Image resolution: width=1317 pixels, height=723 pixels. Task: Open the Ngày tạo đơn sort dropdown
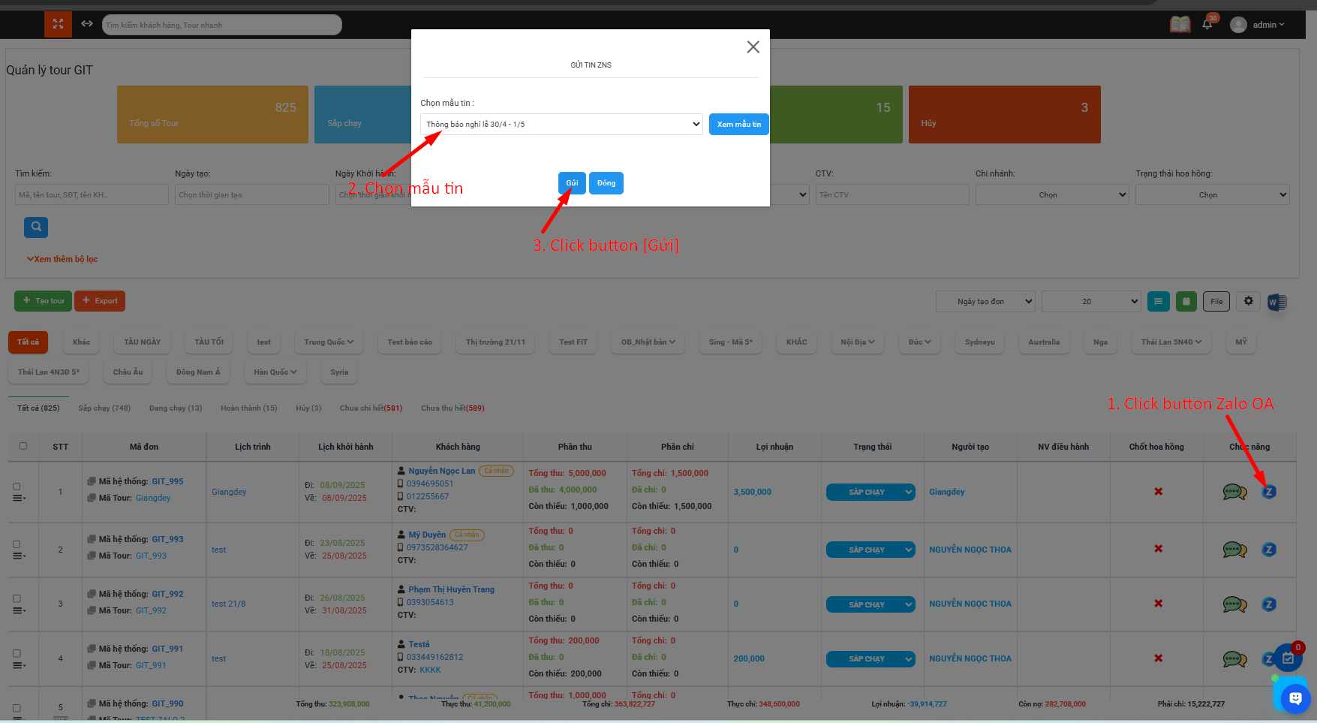[985, 301]
